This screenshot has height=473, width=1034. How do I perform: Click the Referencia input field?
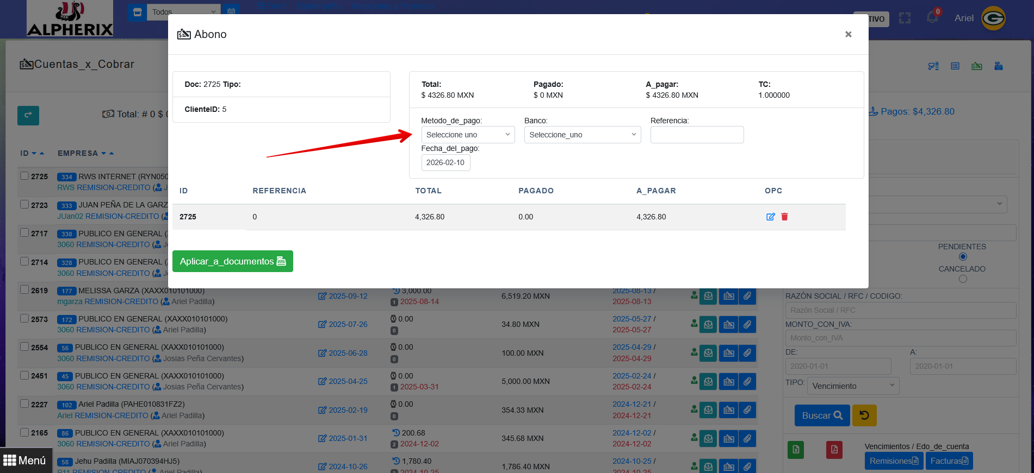(x=697, y=135)
